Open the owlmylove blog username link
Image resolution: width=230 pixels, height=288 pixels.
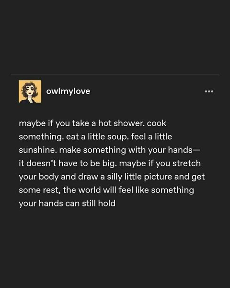pos(68,91)
